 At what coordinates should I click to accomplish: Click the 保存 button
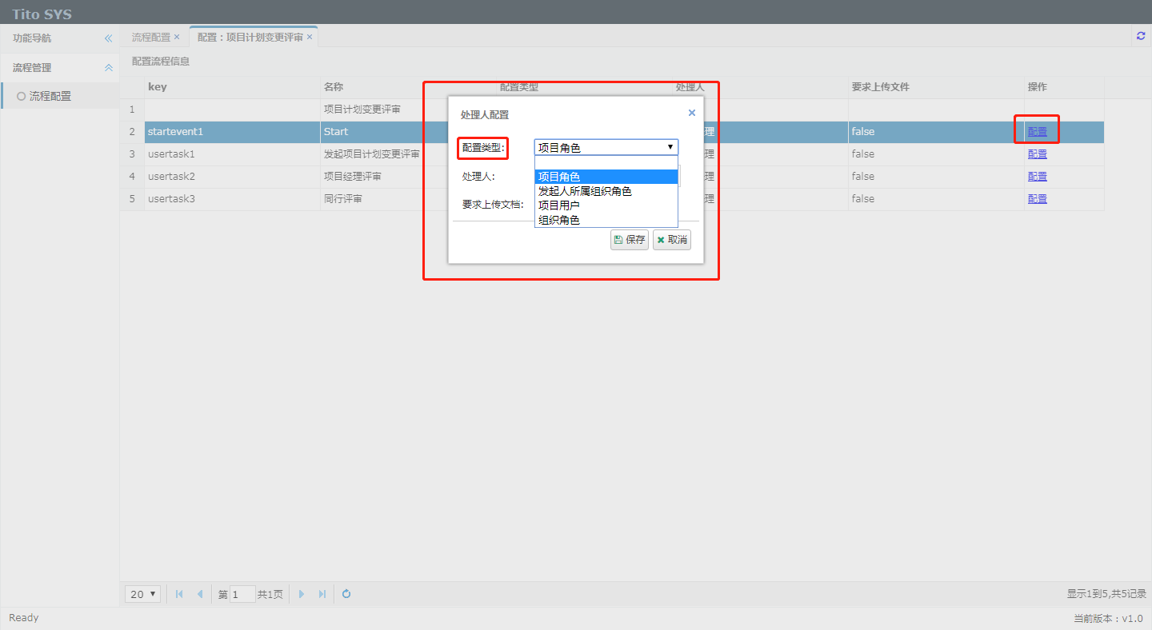629,240
